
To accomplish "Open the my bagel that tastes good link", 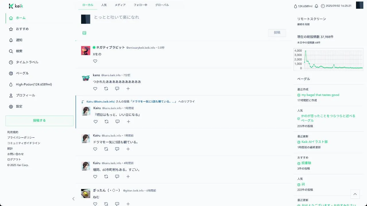I will [320, 95].
